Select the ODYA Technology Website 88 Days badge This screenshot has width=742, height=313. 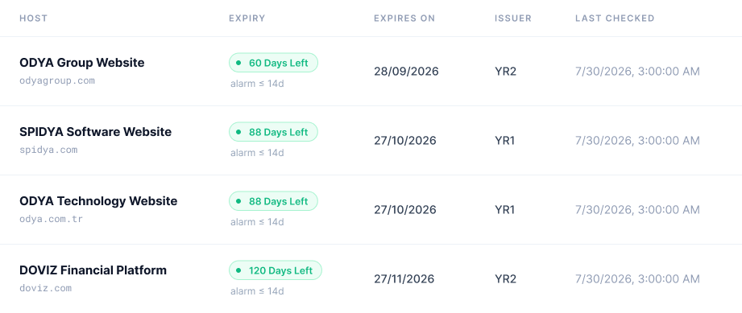pyautogui.click(x=274, y=201)
